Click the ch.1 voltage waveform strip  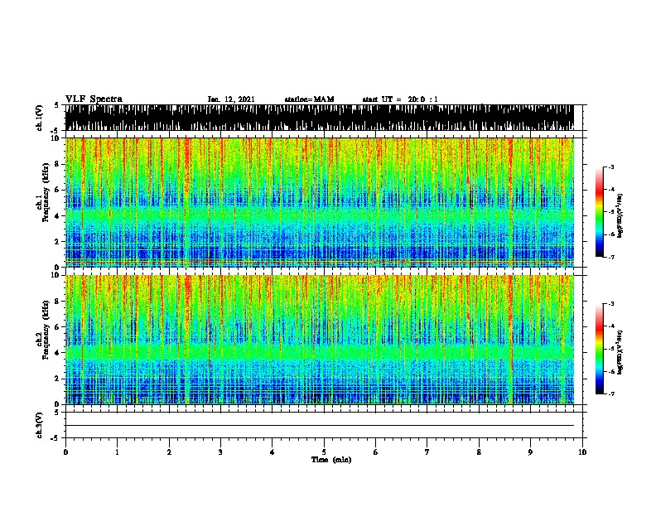pos(320,118)
